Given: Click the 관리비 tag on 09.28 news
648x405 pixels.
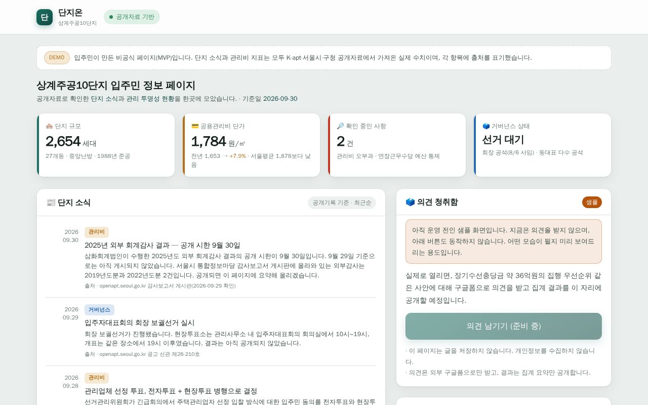Looking at the screenshot, I should [x=97, y=378].
